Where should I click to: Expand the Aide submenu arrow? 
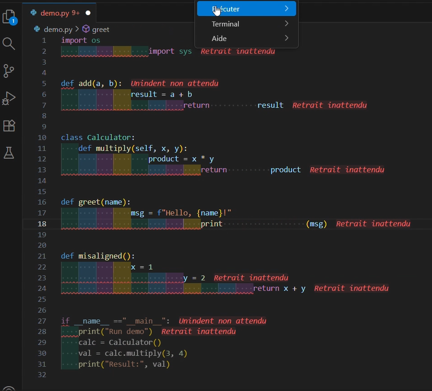click(x=286, y=38)
